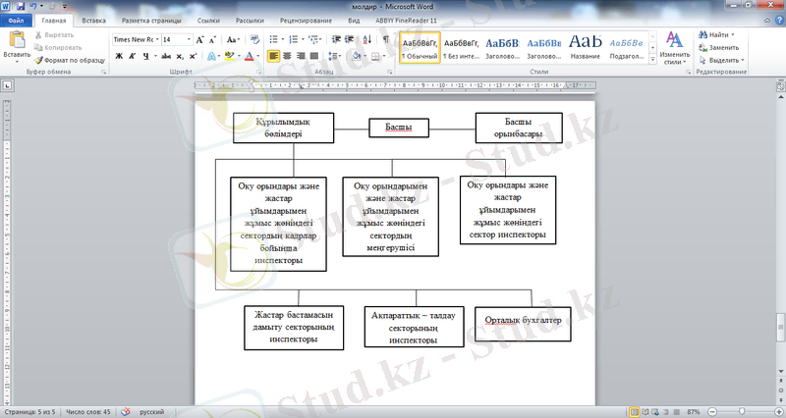Viewport: 786px width, 418px height.
Task: Switch to the ABBYY FineReader 11 tab
Action: click(x=406, y=21)
